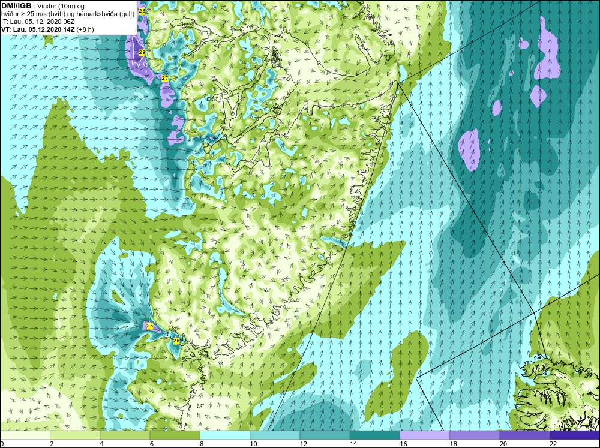Click the legend scale label "6"
The width and height of the screenshot is (600, 448).
tap(152, 444)
